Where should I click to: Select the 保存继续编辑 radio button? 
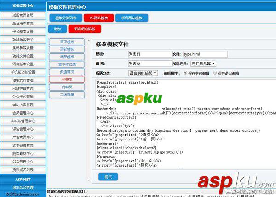[x=185, y=73]
